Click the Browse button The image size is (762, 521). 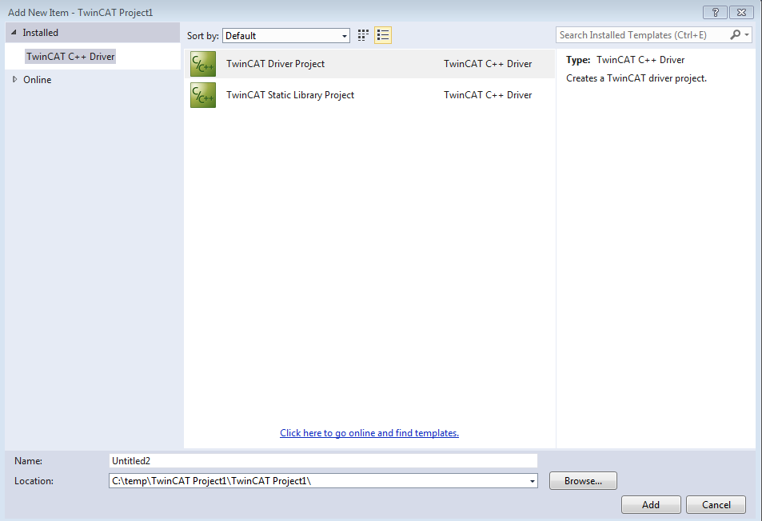(x=582, y=480)
